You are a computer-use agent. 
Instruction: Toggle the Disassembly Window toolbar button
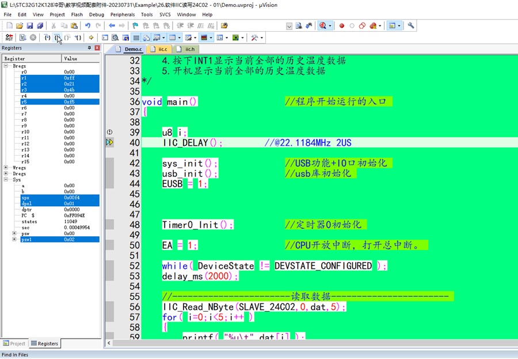(115, 37)
